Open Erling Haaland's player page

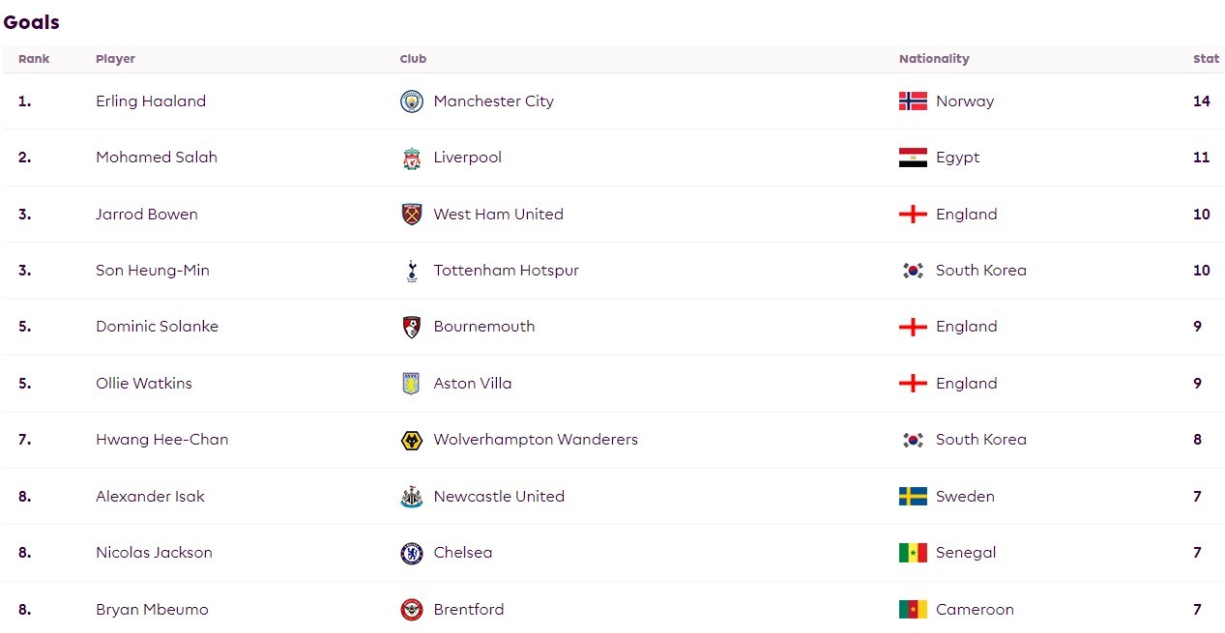(x=151, y=101)
